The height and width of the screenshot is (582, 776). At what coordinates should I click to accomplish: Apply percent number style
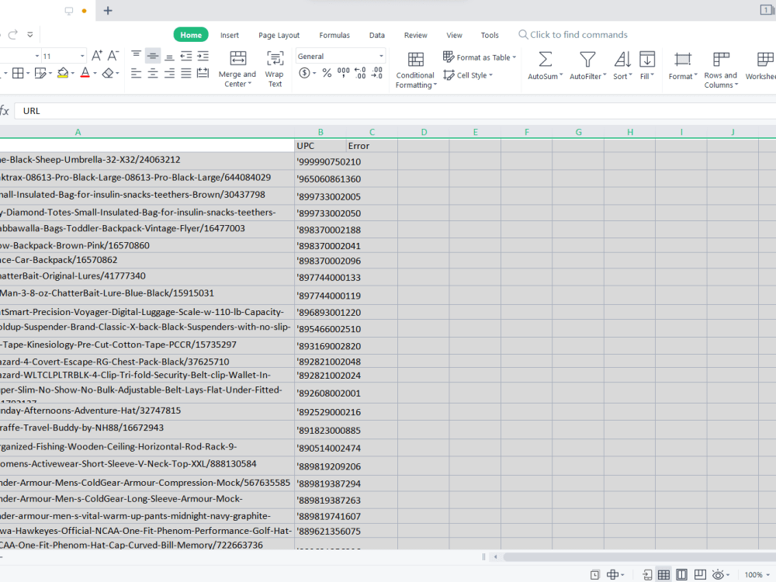(327, 72)
